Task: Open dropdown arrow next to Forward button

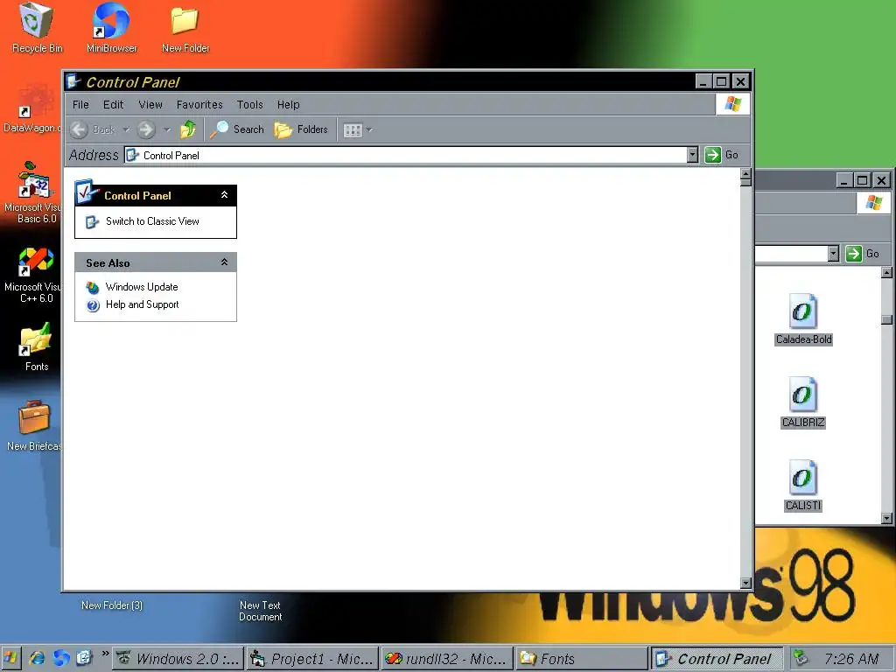Action: tap(167, 129)
